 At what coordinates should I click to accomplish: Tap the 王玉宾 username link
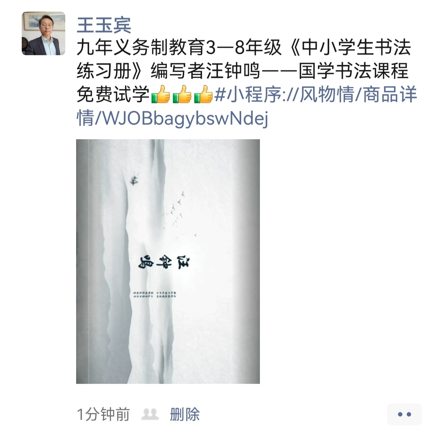tap(104, 25)
